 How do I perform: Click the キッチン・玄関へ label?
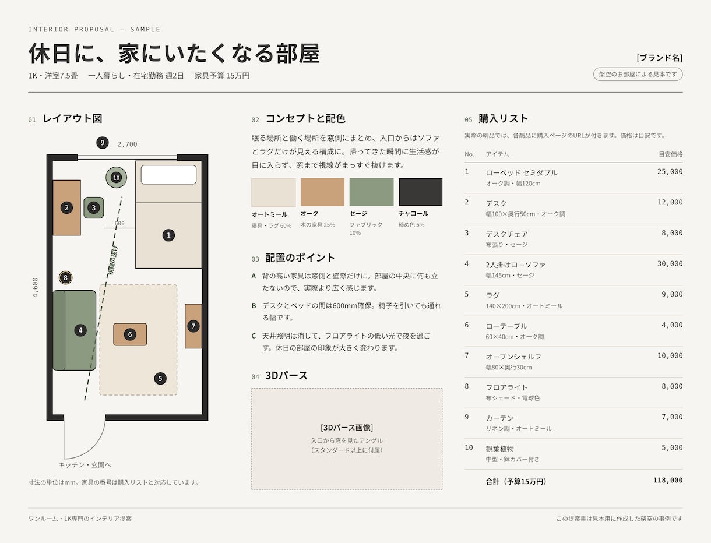85,465
